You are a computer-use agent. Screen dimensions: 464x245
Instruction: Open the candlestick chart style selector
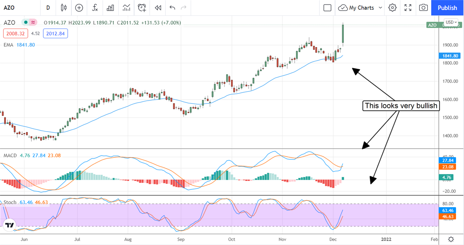(64, 7)
